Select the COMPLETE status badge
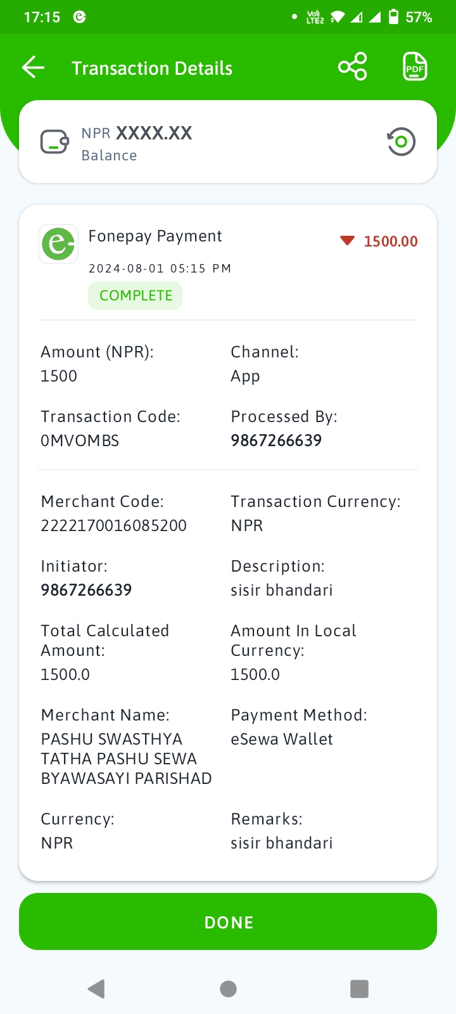 click(x=136, y=296)
